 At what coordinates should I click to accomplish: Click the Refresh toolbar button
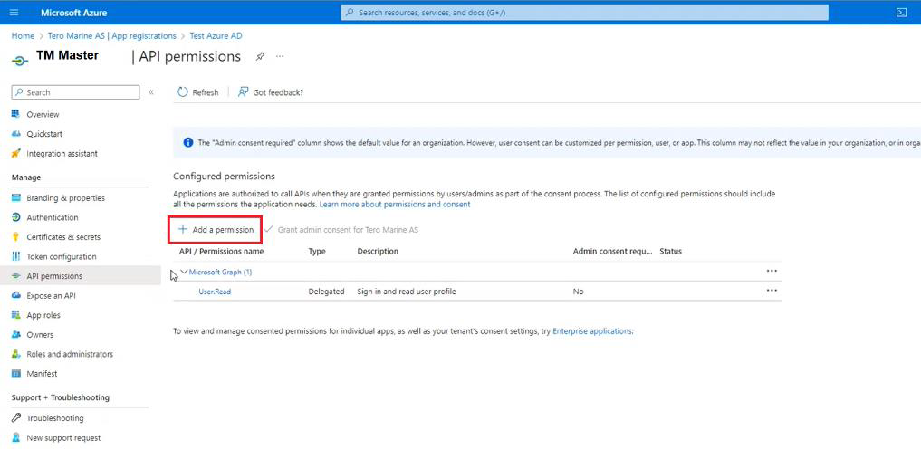(x=197, y=92)
